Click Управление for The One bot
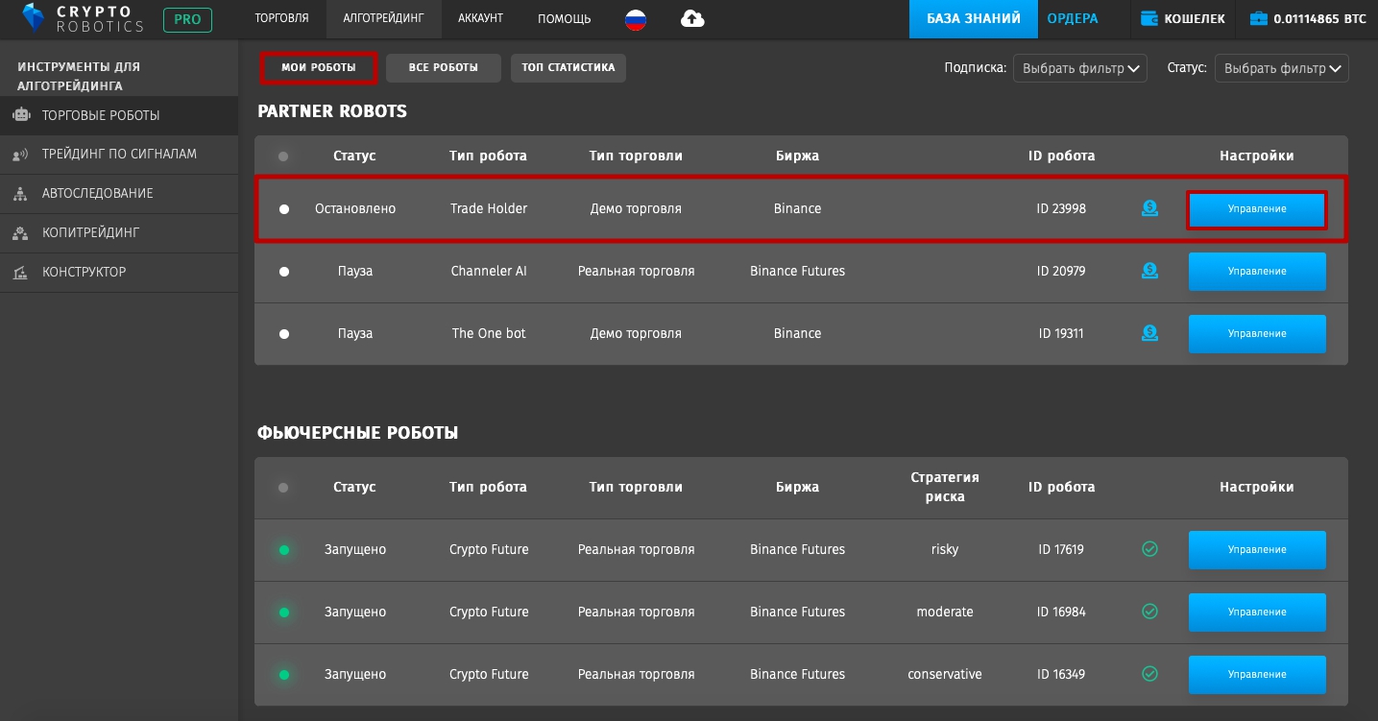Screen dimensions: 1378x721 [1257, 334]
